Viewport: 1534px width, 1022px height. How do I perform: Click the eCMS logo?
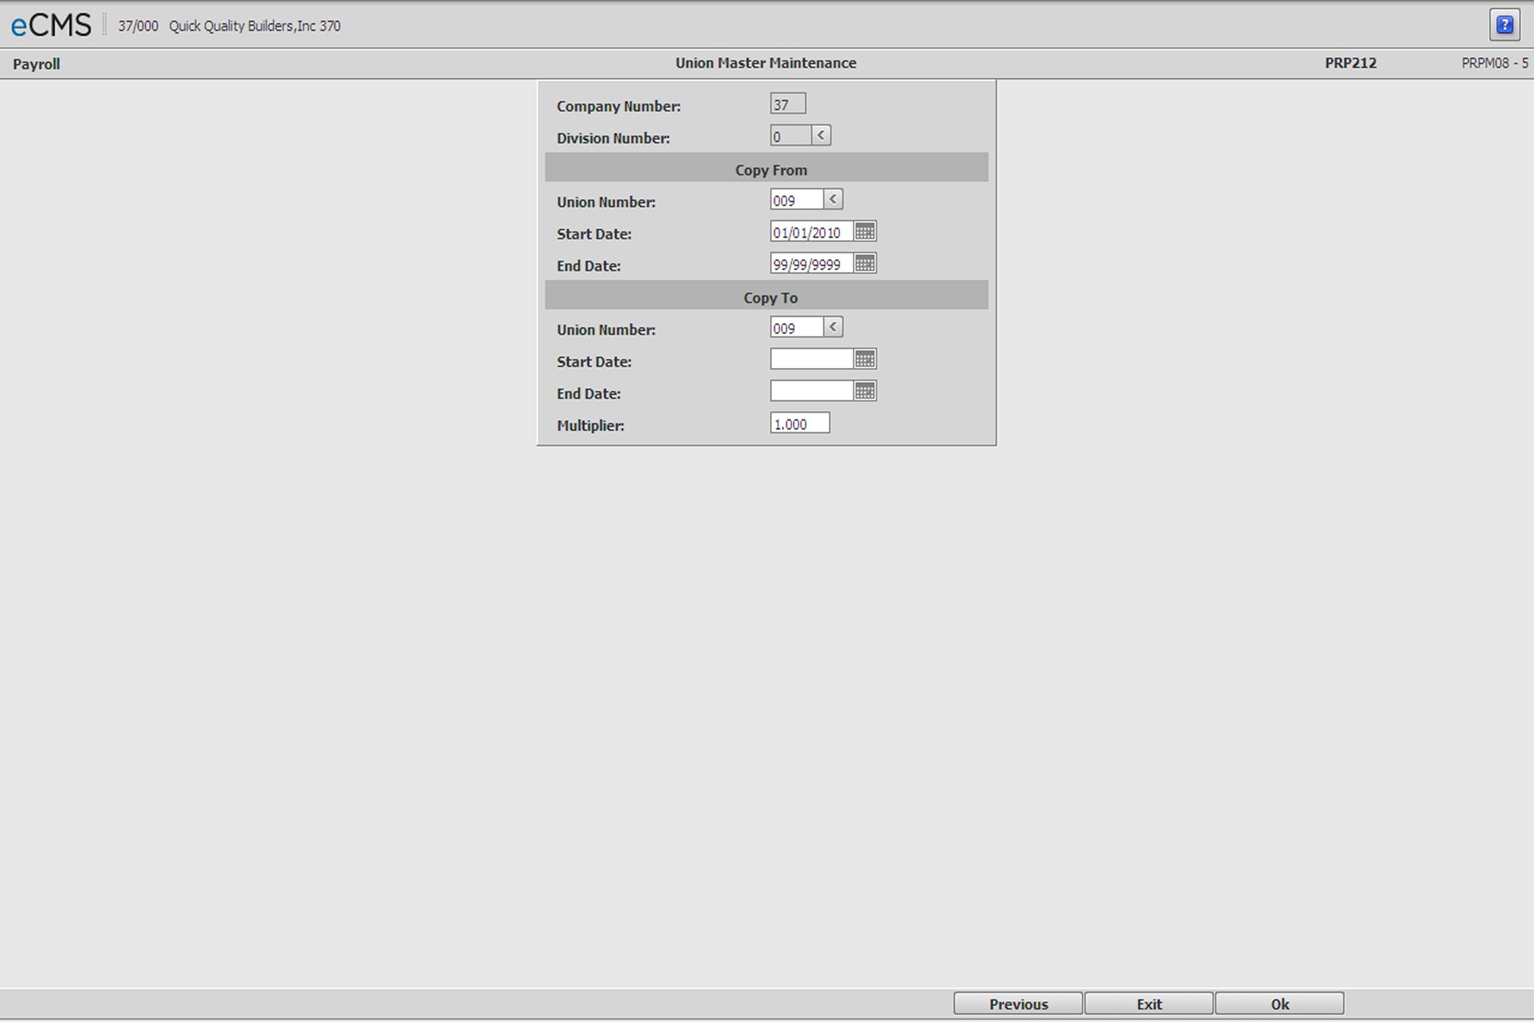tap(51, 26)
